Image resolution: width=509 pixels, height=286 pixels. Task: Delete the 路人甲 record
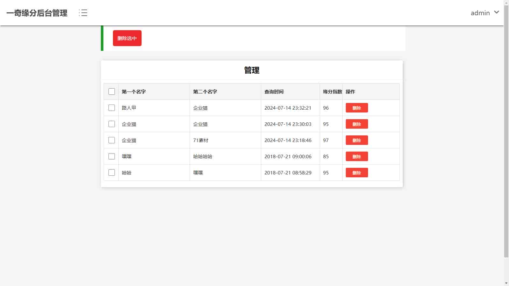click(357, 108)
